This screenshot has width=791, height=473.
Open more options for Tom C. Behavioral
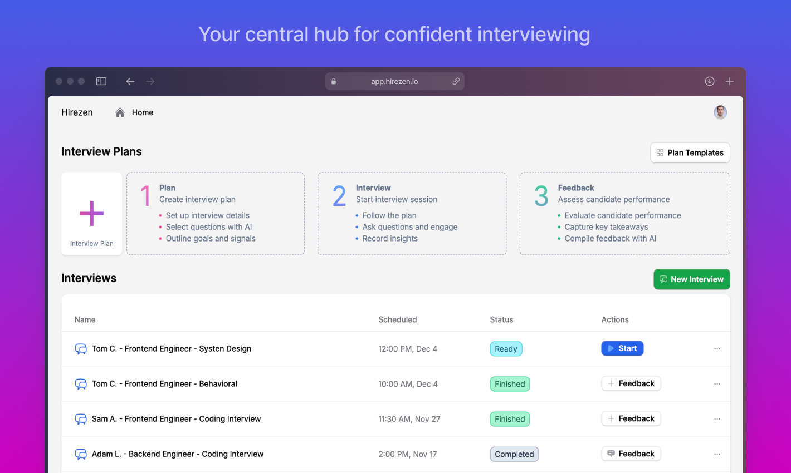coord(717,384)
